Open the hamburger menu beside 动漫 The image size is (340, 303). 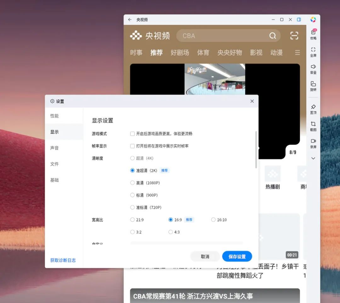tap(297, 52)
